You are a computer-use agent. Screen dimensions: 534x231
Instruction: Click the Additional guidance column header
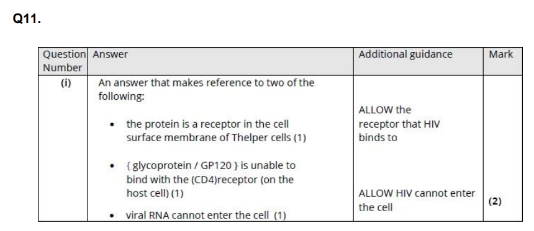click(x=405, y=54)
